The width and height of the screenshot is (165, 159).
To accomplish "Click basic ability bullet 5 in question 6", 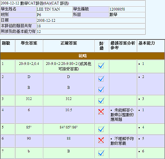I will [141, 138].
